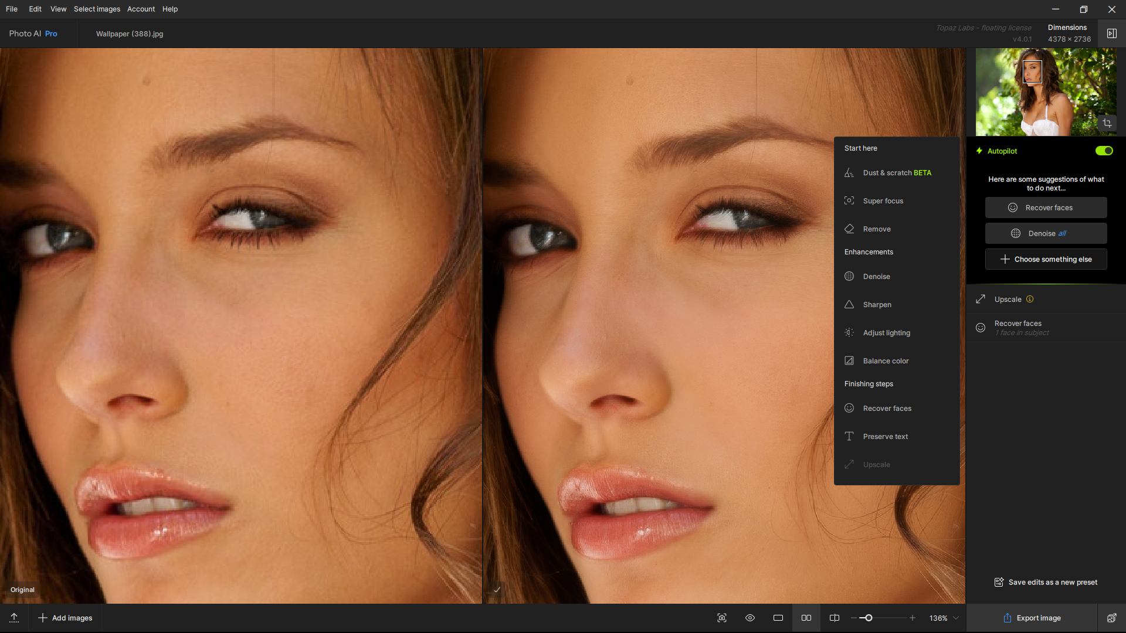
Task: Collapse the right panel
Action: (1112, 33)
